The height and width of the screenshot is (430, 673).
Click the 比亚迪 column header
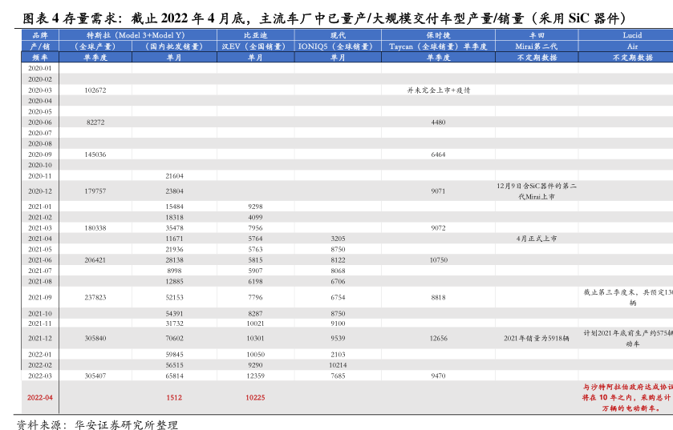[255, 36]
